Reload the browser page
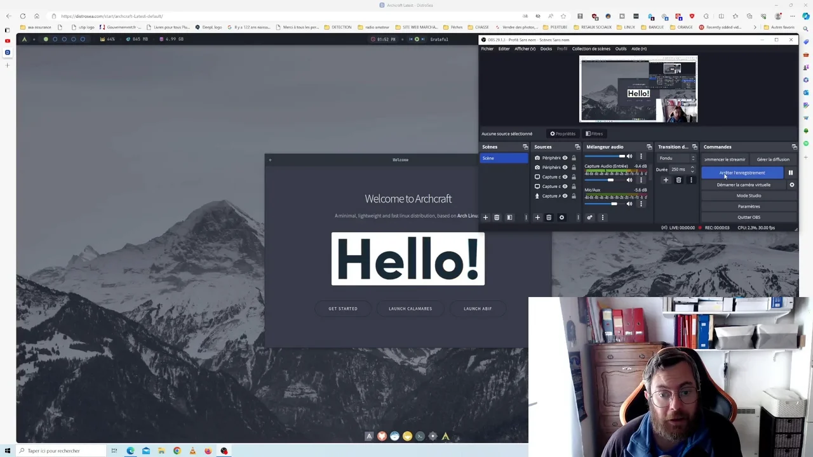The width and height of the screenshot is (813, 457). [23, 16]
